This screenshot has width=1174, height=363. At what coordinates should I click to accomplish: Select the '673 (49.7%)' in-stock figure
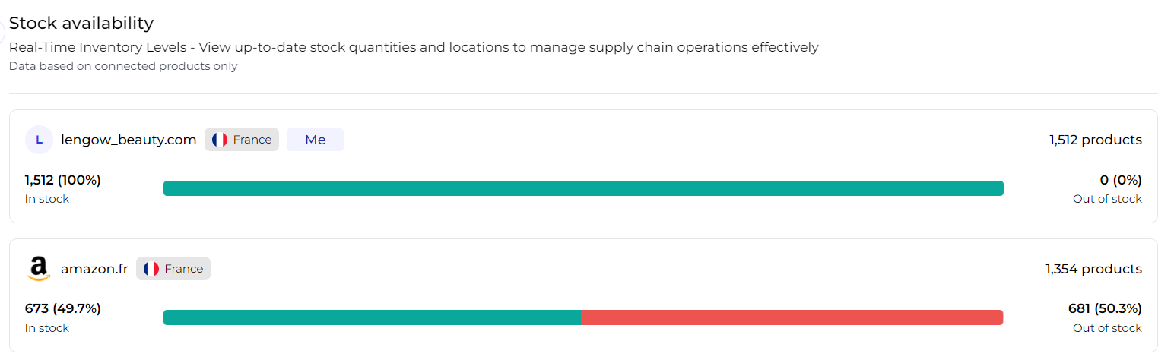[62, 308]
